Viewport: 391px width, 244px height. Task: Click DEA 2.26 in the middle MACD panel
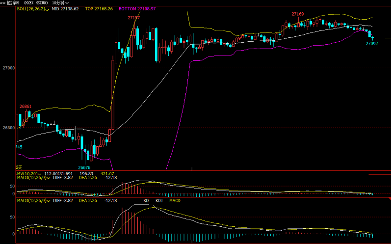pos(88,178)
